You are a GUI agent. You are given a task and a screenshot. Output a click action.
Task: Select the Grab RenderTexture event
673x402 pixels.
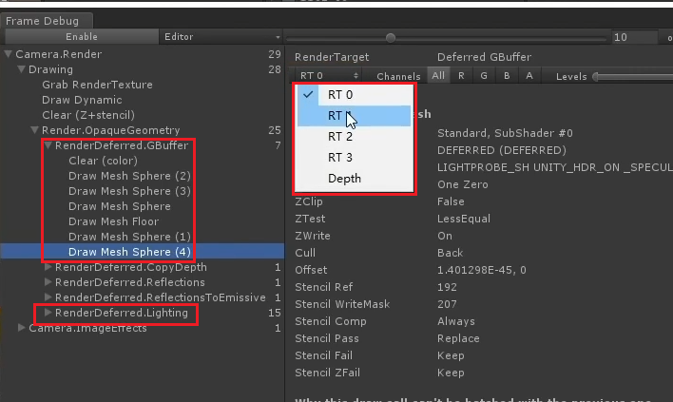click(x=97, y=85)
